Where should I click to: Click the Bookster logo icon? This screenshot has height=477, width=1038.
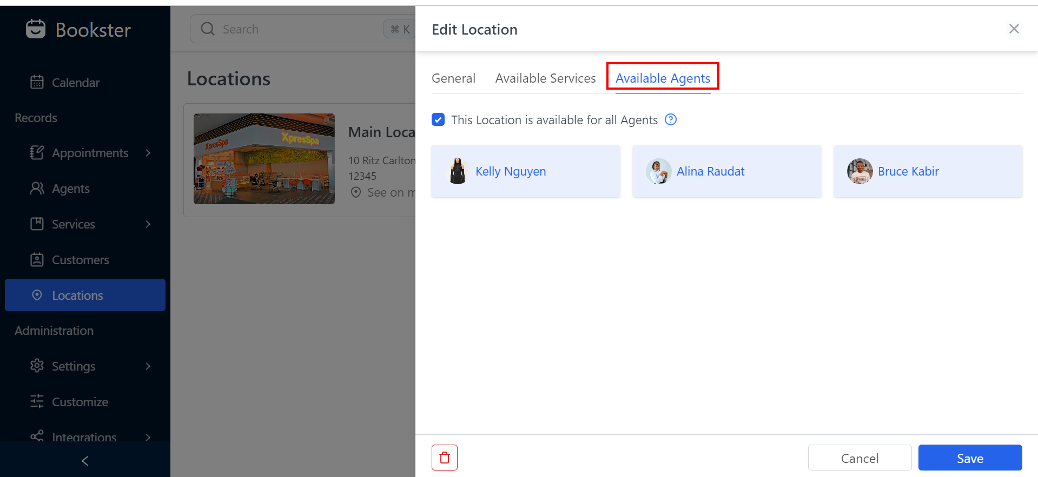point(36,29)
